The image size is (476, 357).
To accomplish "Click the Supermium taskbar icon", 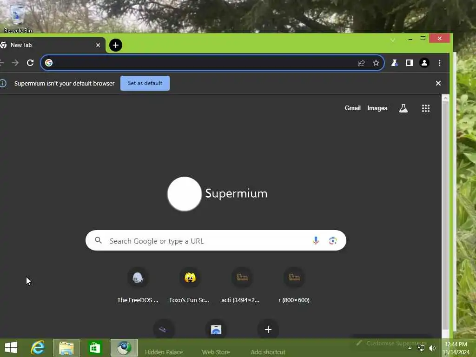I will coord(124,348).
